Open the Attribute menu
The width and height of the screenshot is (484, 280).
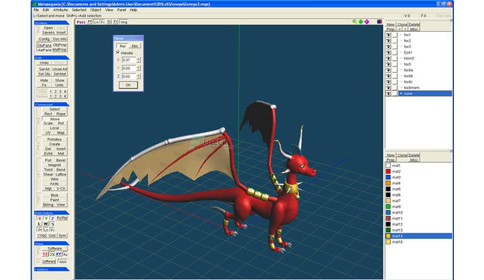click(60, 10)
